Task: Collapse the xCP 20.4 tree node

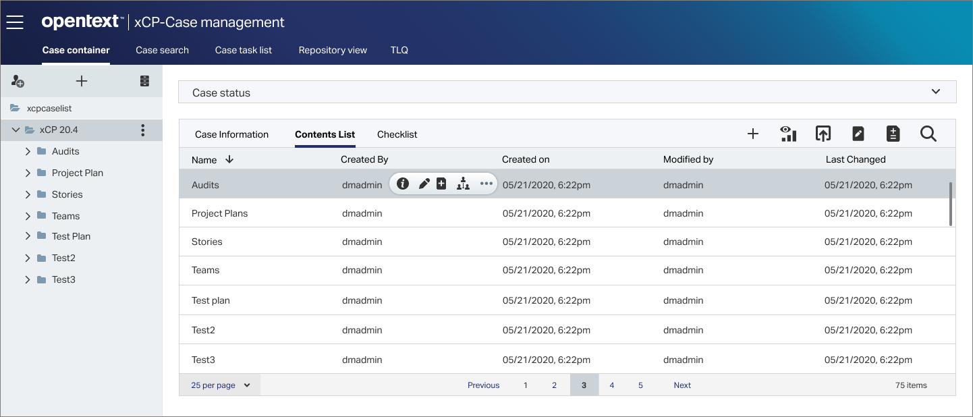Action: point(16,130)
